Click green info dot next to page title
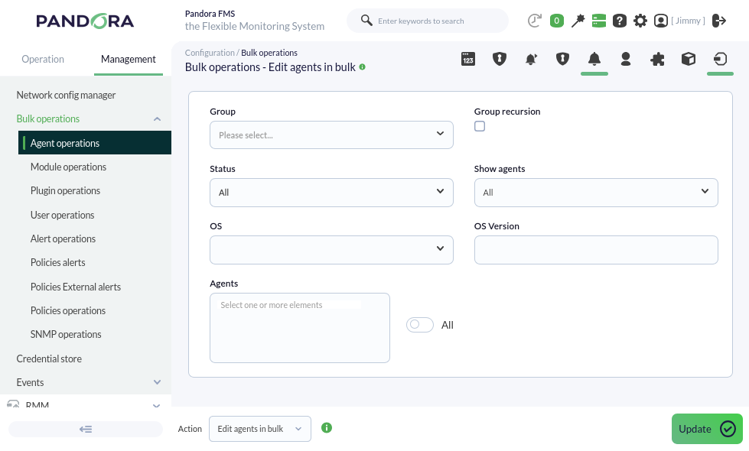749x451 pixels. click(x=362, y=67)
